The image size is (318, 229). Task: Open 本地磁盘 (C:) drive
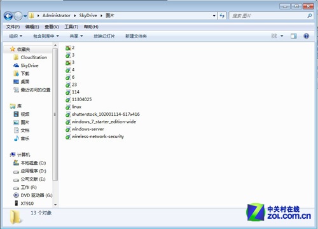pos(33,163)
